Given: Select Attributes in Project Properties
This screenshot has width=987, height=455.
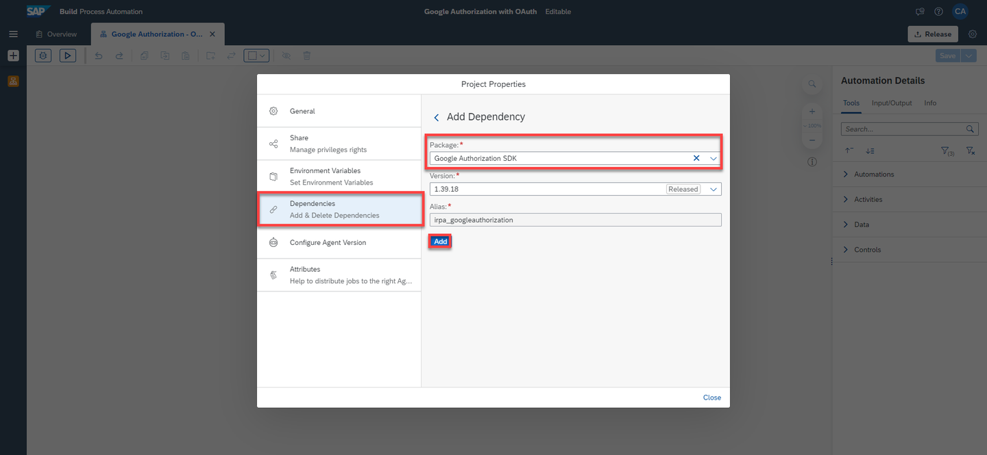Looking at the screenshot, I should [x=339, y=275].
